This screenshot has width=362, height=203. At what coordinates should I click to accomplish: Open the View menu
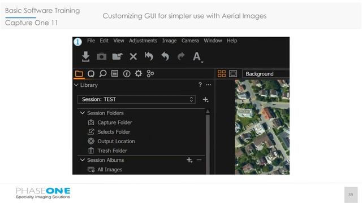[119, 41]
